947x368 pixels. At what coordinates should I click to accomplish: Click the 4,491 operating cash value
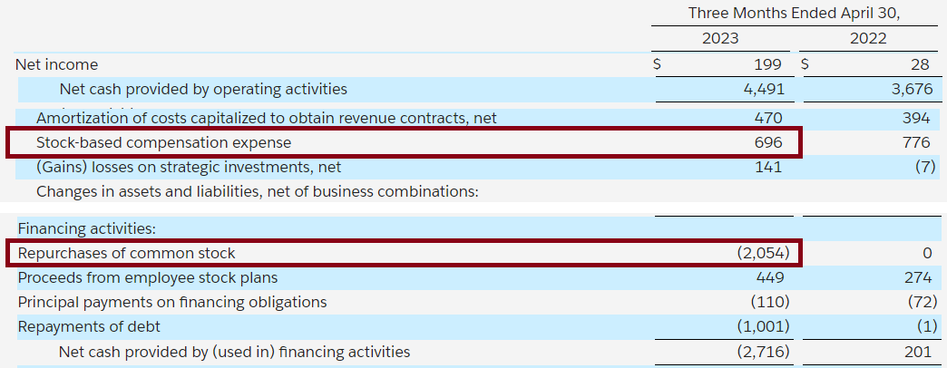(762, 89)
